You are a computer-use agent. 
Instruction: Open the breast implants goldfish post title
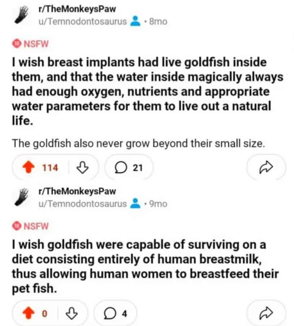pyautogui.click(x=141, y=91)
